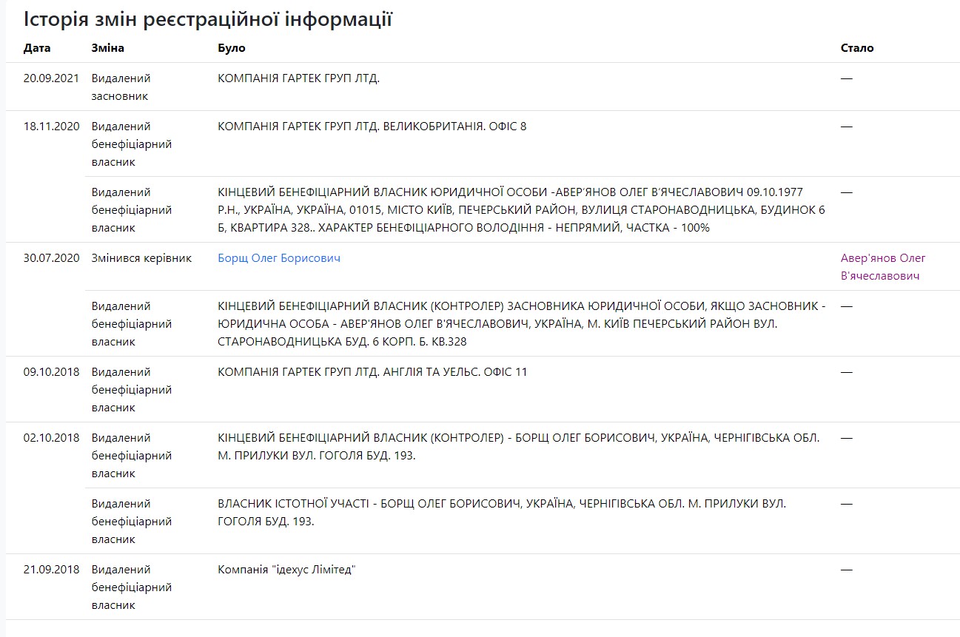Click the ГАРТЕК ГРУП ЛТД. ВЕЛИКОБРИТАНІЯ ОФІС 8 entry

point(372,127)
